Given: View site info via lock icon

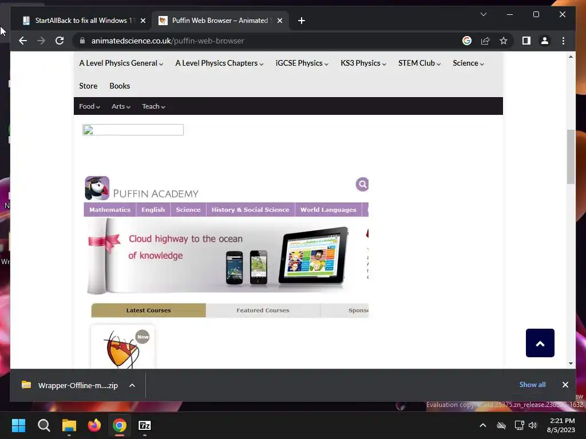Looking at the screenshot, I should click(82, 41).
